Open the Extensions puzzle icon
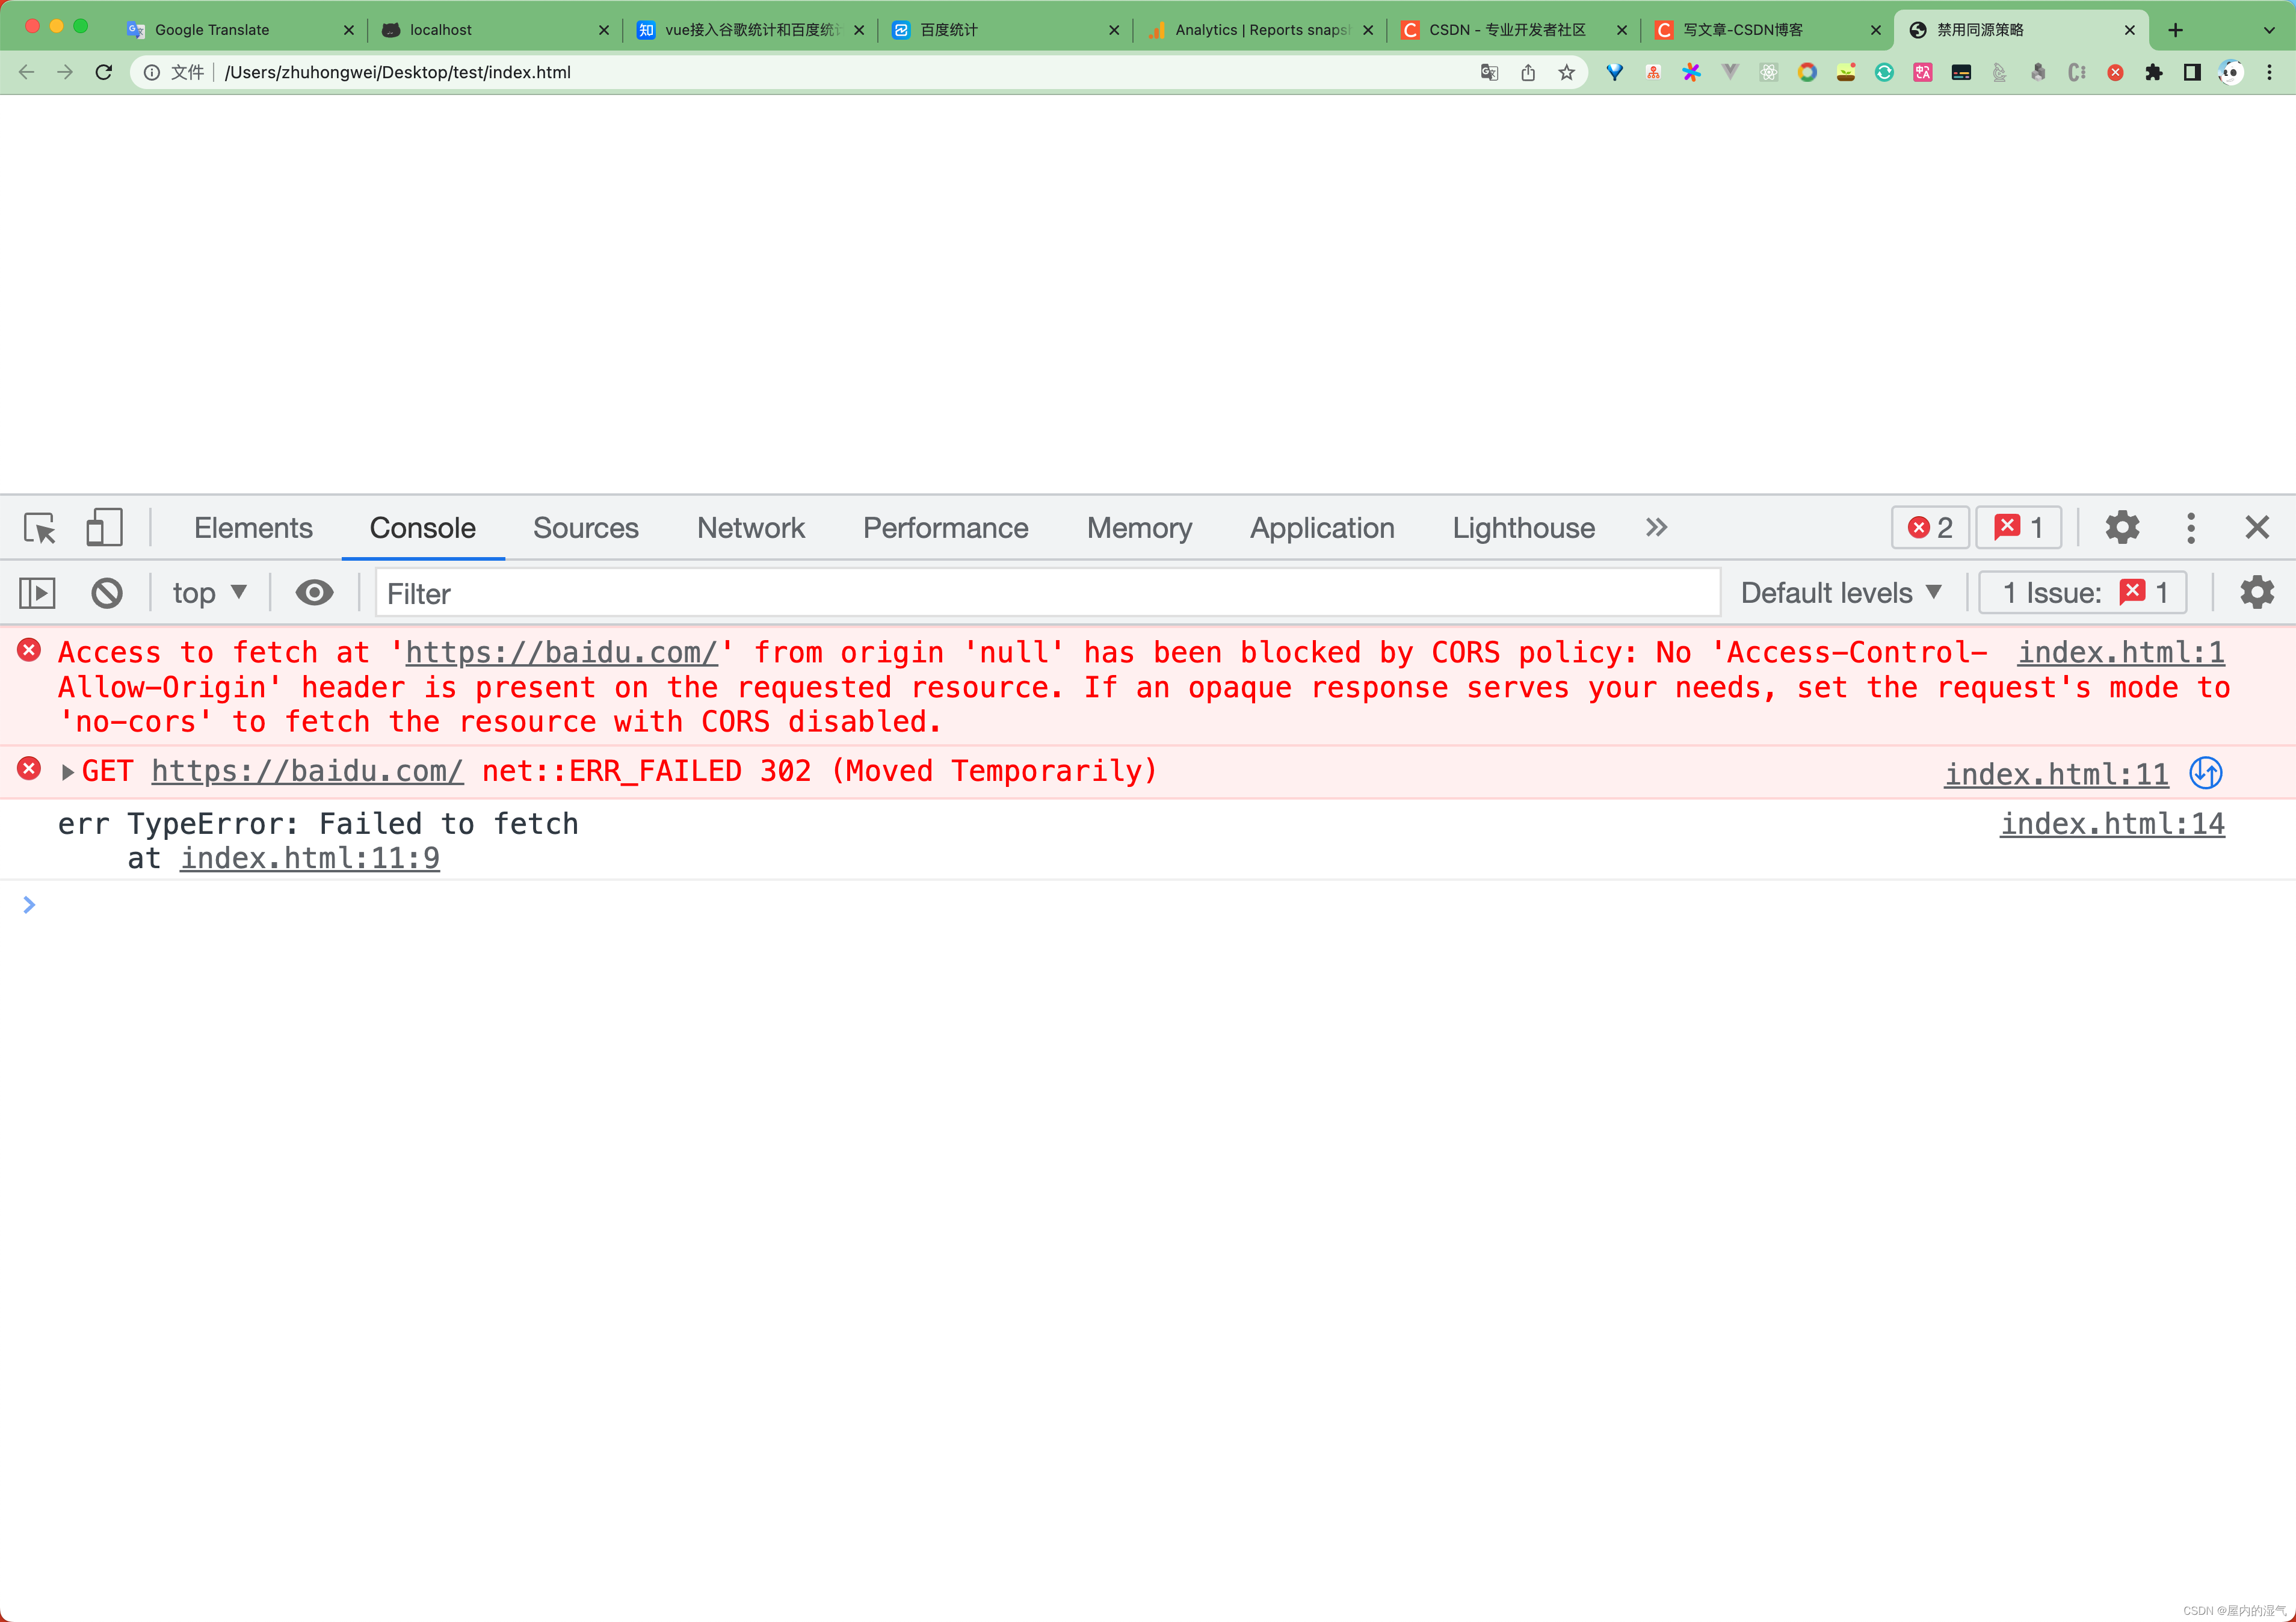Image resolution: width=2296 pixels, height=1622 pixels. pyautogui.click(x=2153, y=72)
